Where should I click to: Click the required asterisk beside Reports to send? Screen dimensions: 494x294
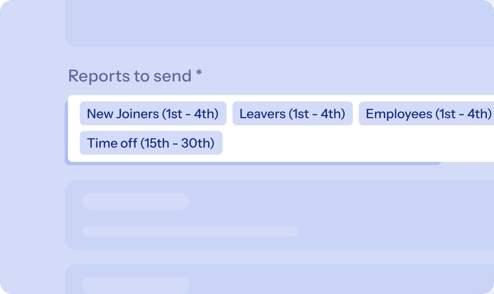(x=199, y=75)
